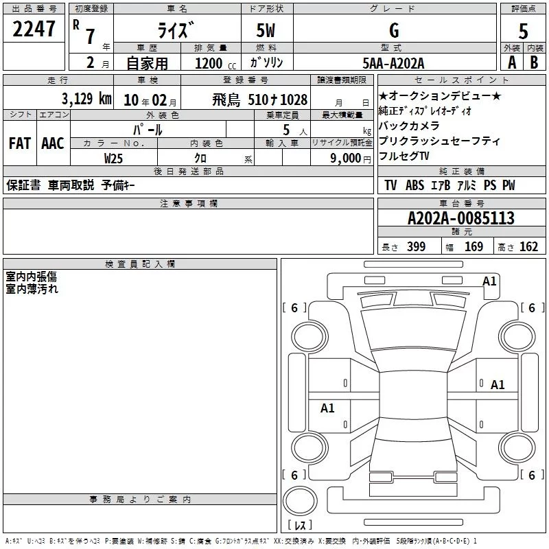The image size is (549, 549).
Task: Select the model code 5AA-A202A
Action: (393, 63)
